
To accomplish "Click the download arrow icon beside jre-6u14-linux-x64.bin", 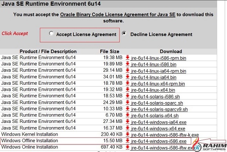I will click(x=127, y=89).
